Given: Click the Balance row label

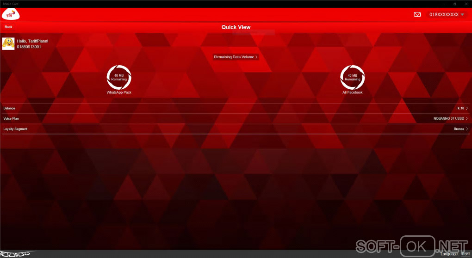Looking at the screenshot, I should click(x=9, y=108).
